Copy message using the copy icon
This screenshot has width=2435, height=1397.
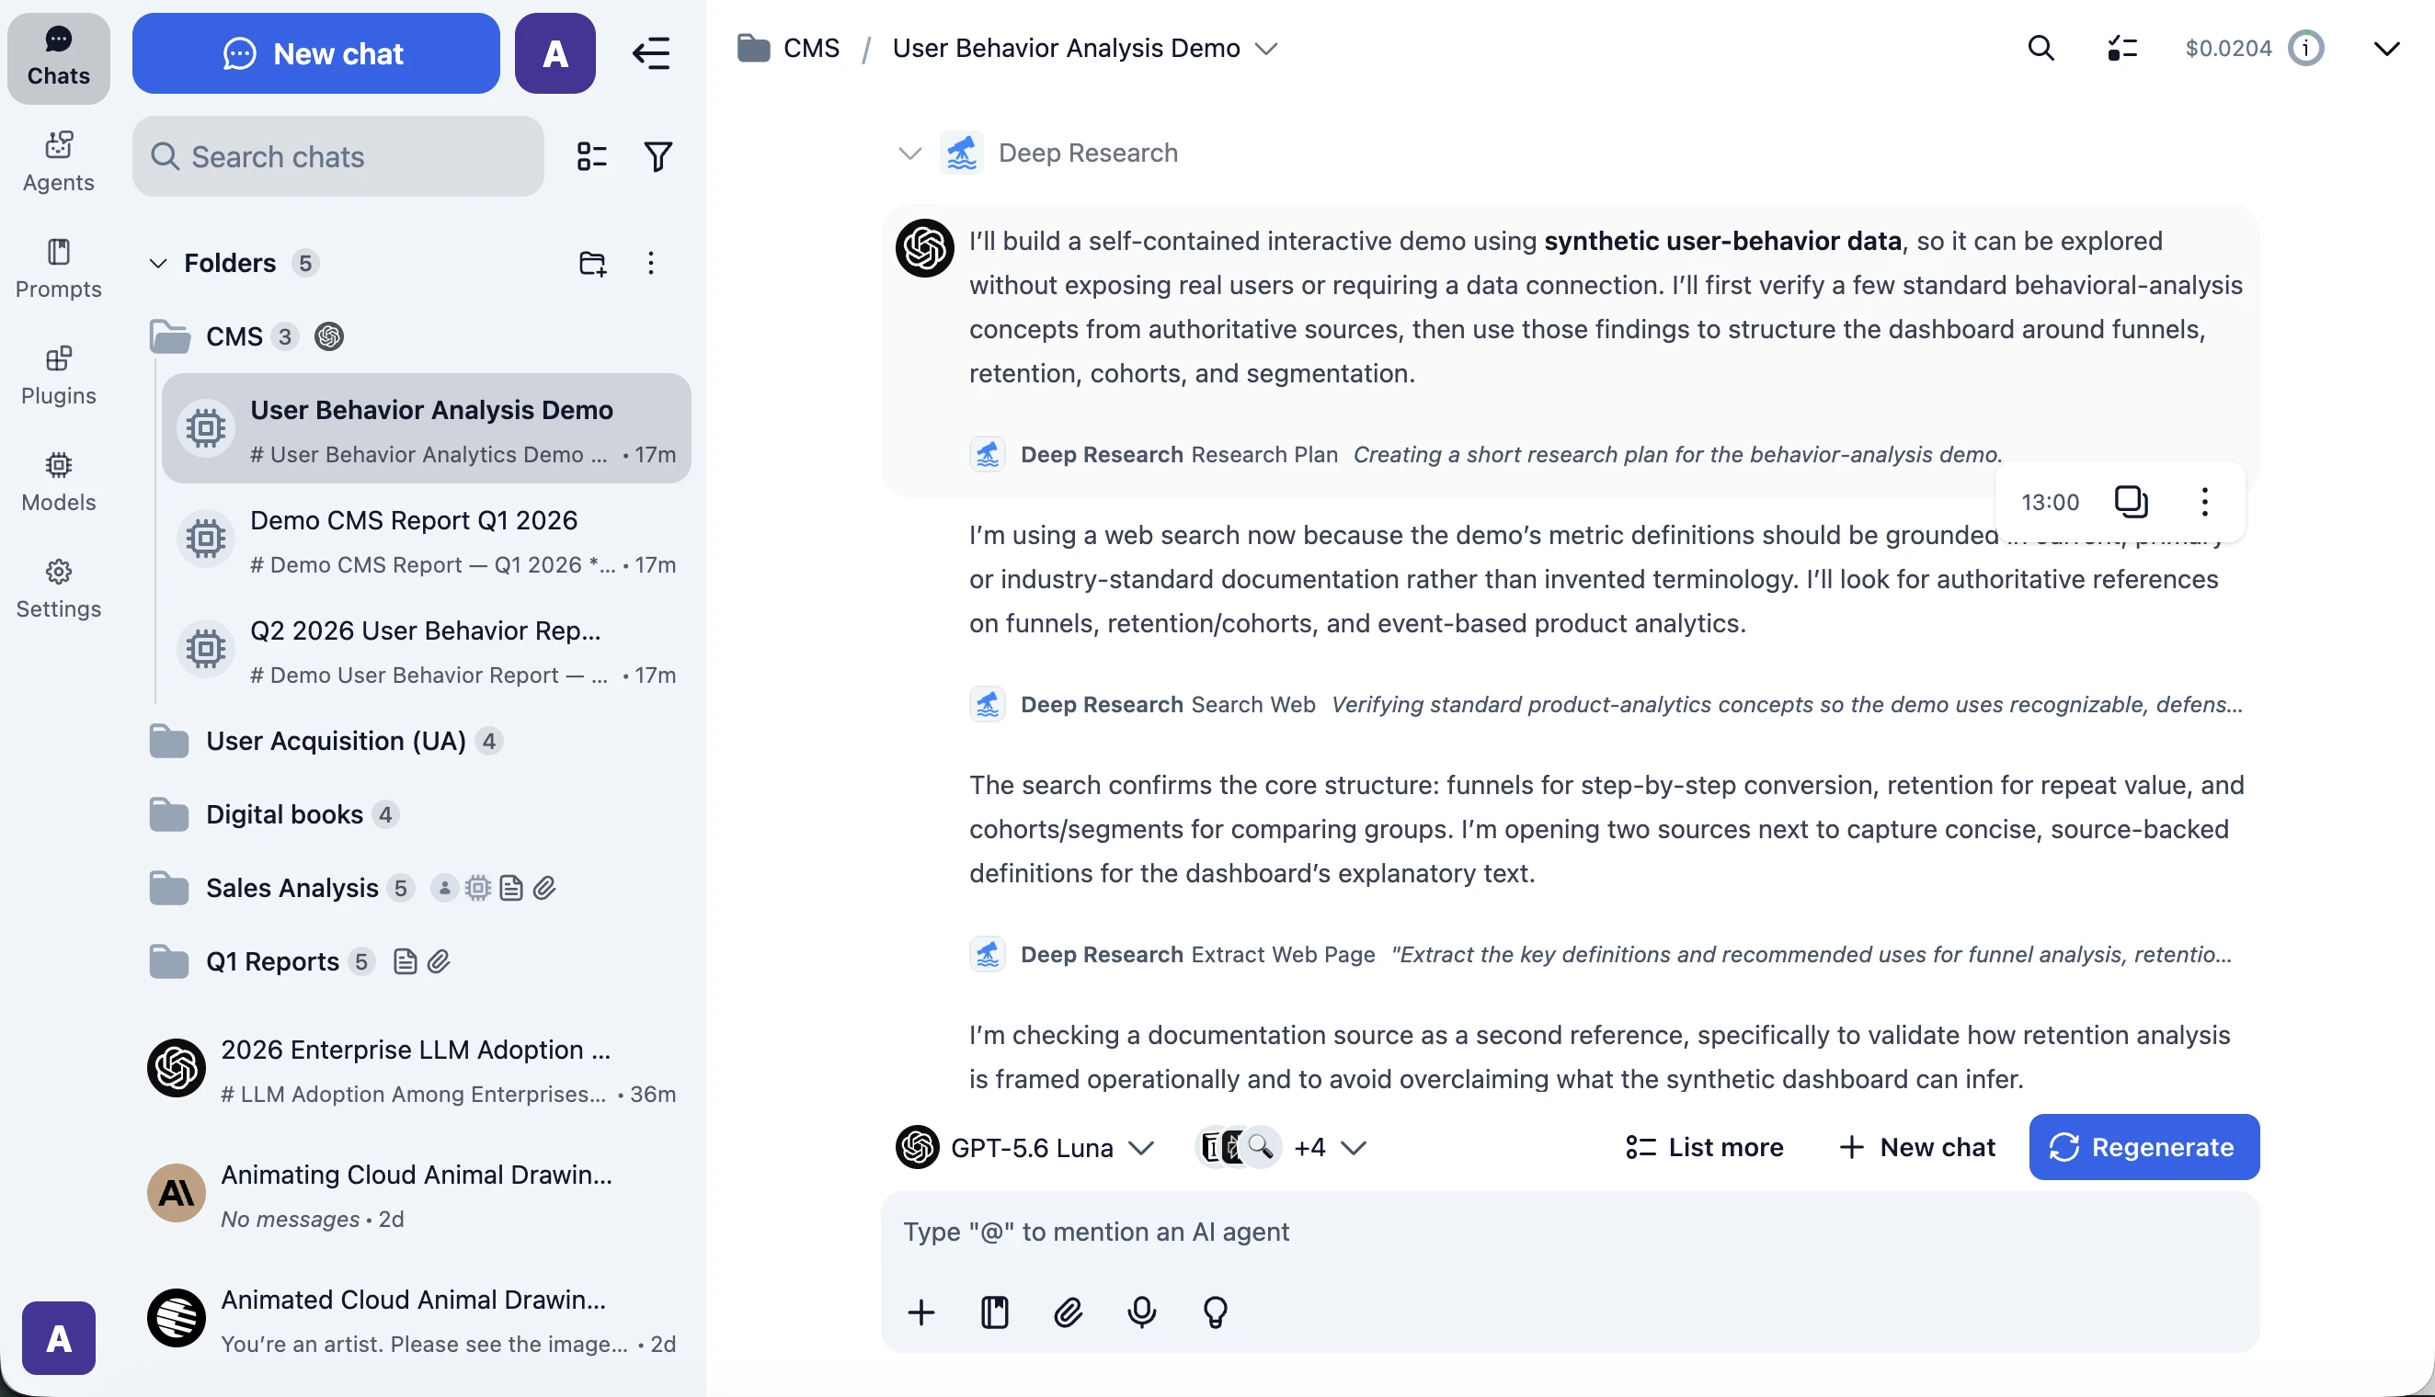coord(2131,502)
